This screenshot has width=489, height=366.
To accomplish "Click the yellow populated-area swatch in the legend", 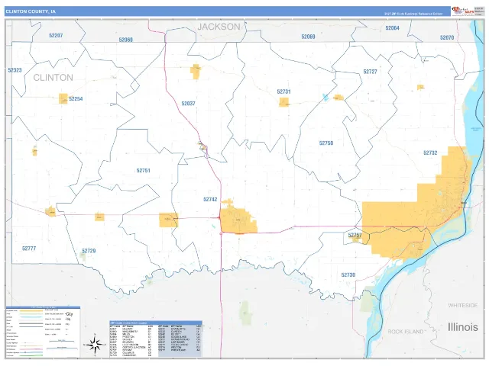I will click(31, 310).
